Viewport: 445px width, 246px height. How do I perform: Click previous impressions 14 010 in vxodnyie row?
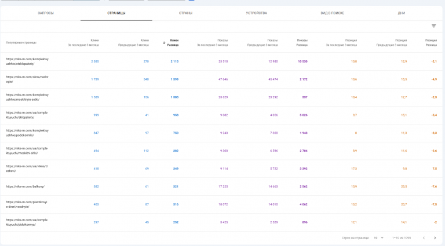coord(273,204)
